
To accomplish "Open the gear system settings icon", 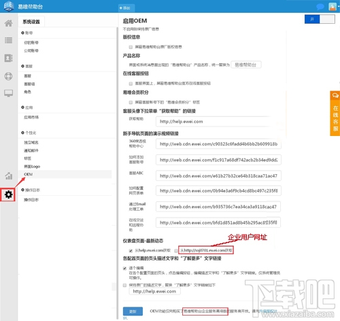I will pyautogui.click(x=8, y=195).
